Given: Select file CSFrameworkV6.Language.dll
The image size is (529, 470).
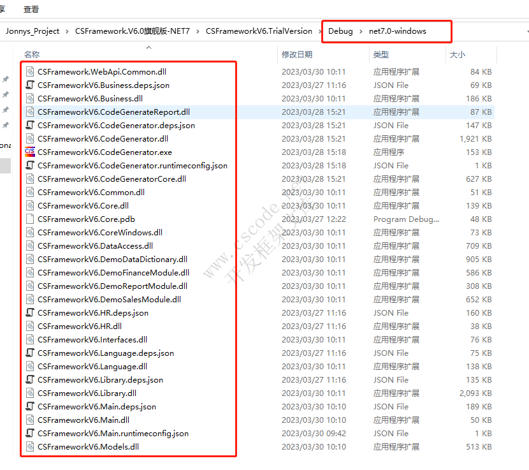Looking at the screenshot, I should tap(92, 366).
